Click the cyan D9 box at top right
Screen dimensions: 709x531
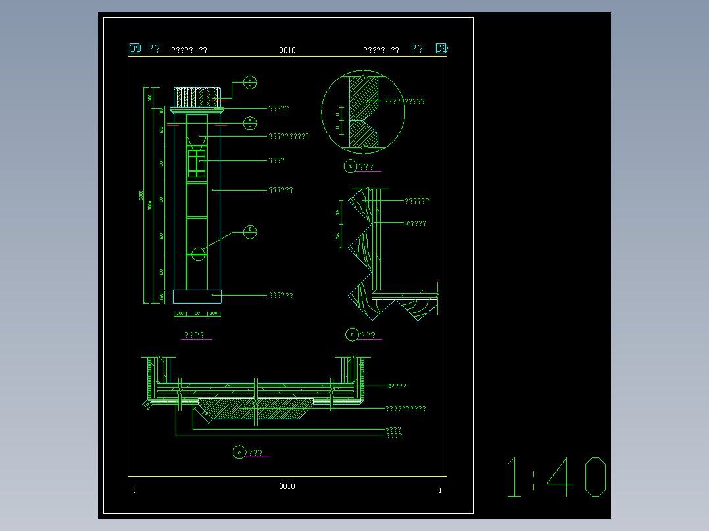click(x=442, y=49)
